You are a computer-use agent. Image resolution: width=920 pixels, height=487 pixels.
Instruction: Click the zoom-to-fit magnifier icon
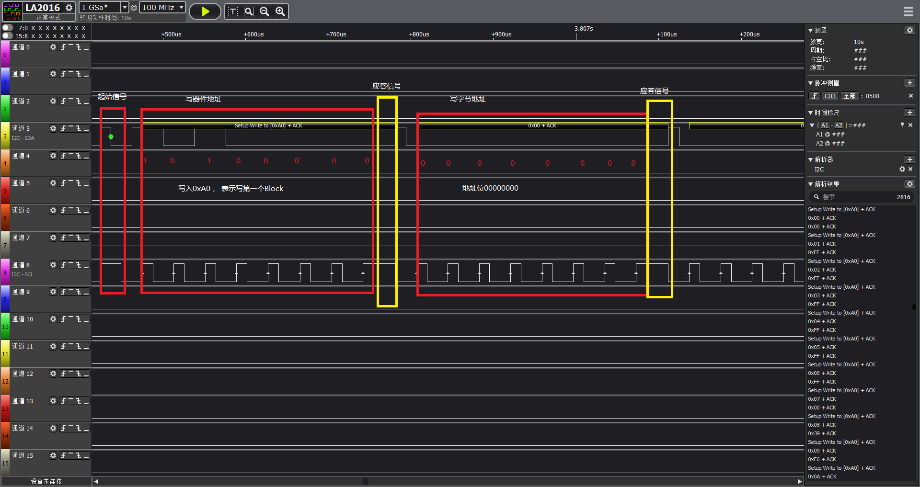coord(249,11)
